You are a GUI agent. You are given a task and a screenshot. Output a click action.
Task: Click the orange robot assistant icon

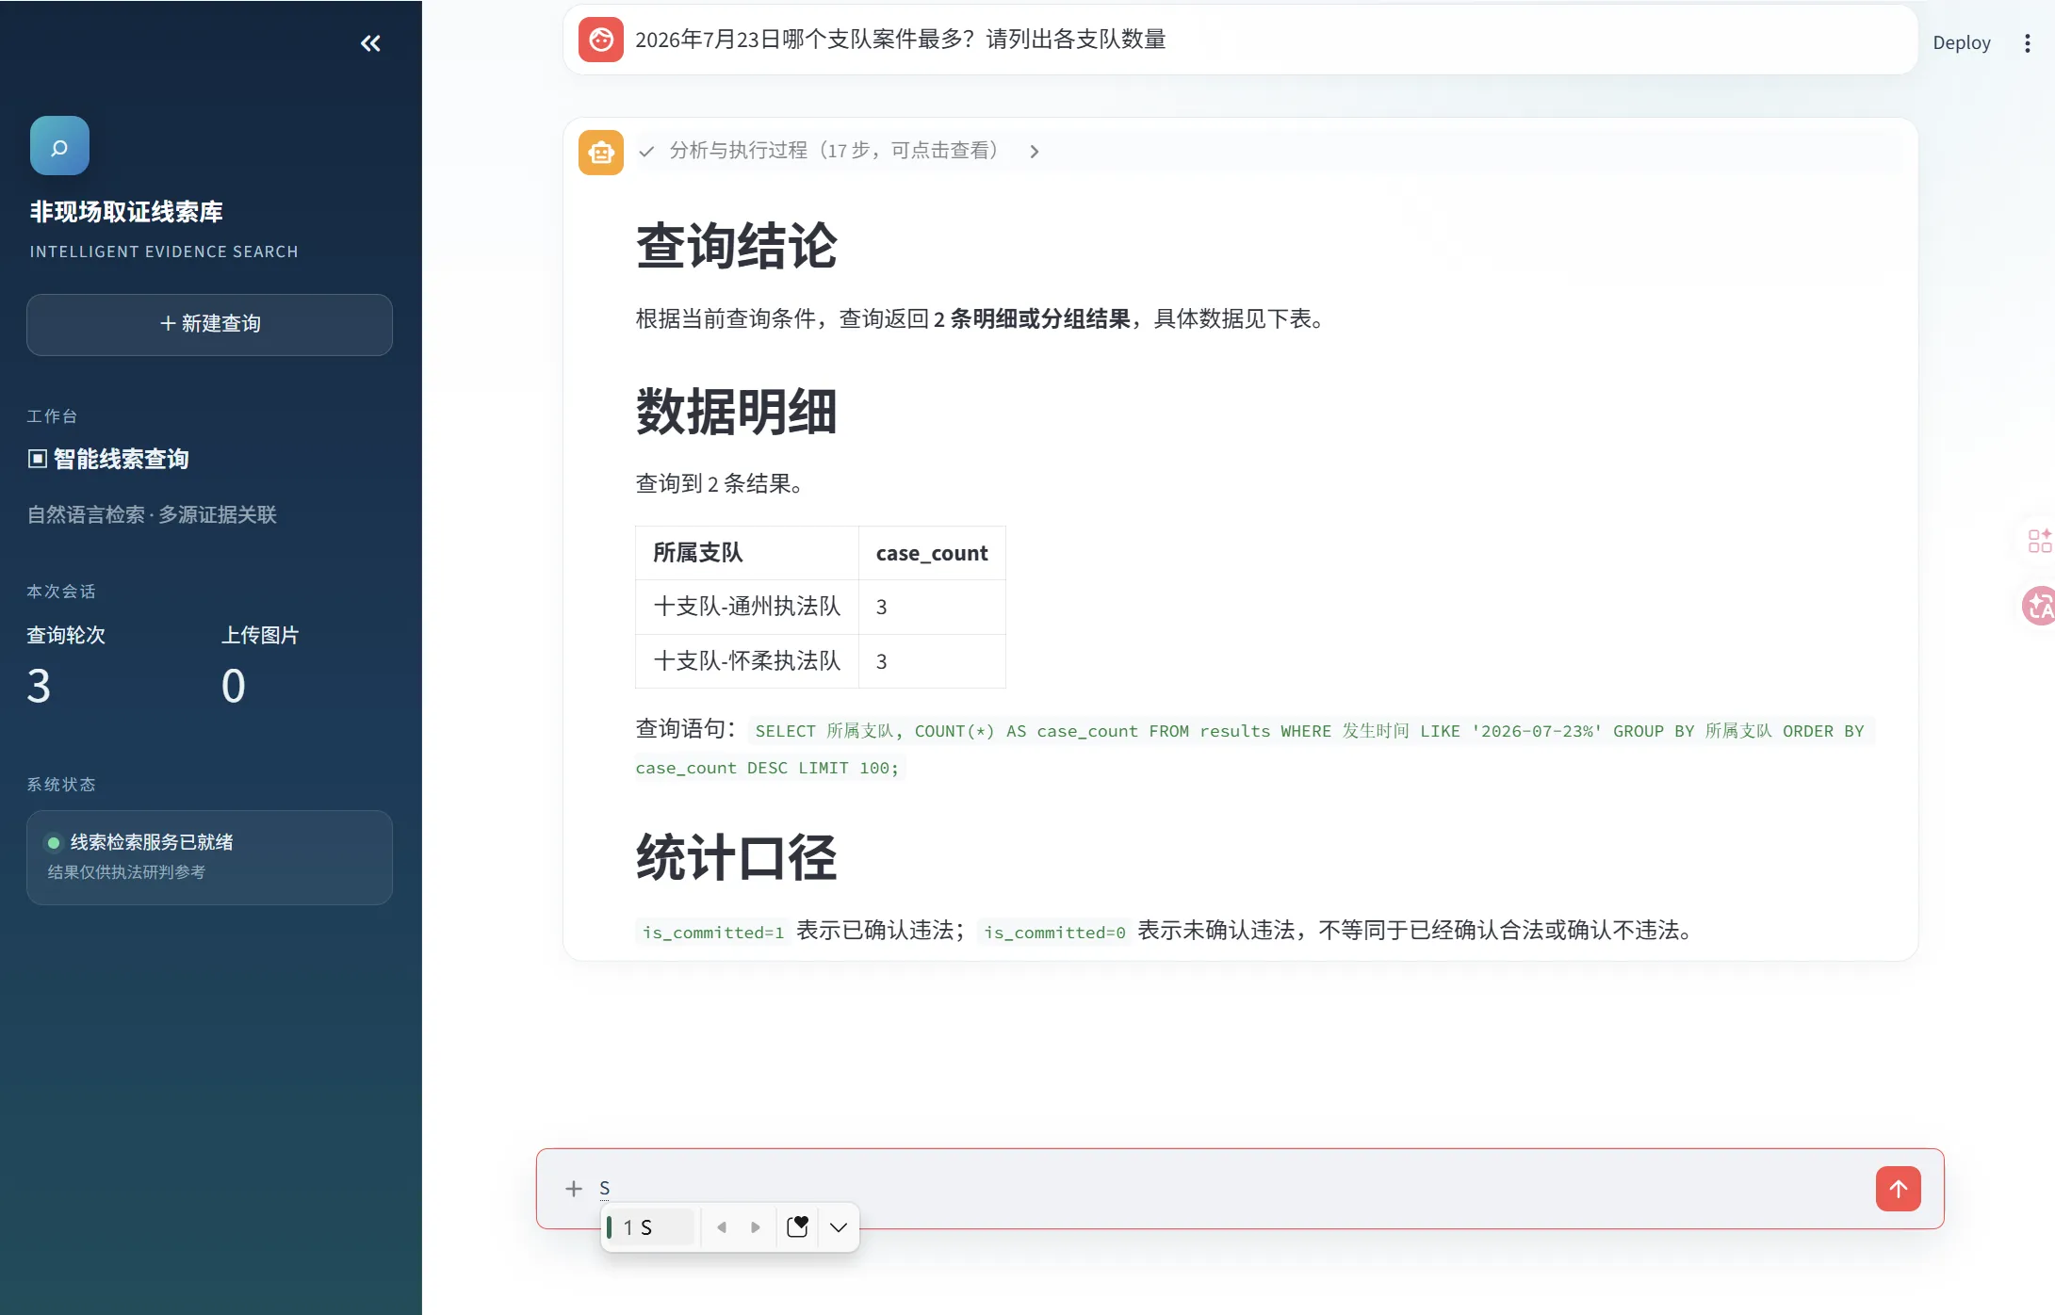tap(600, 152)
